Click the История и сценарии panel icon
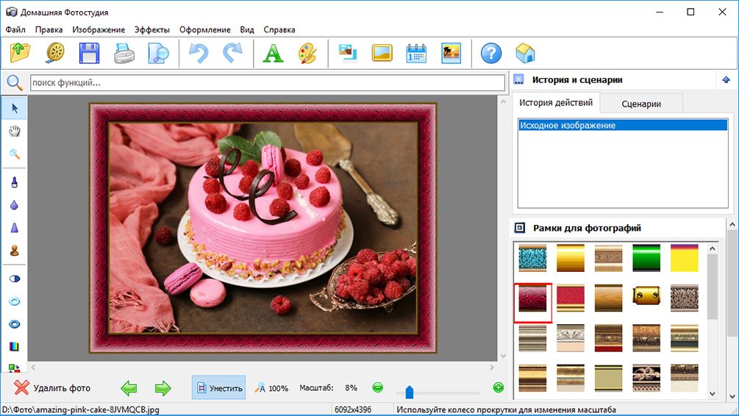This screenshot has width=739, height=416. (518, 79)
